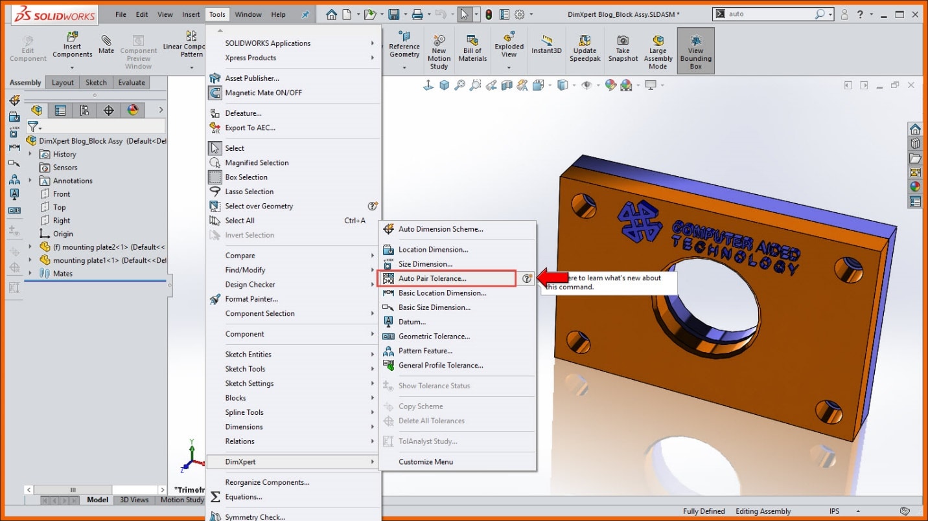Open the Bill of Materials tool

pos(472,47)
